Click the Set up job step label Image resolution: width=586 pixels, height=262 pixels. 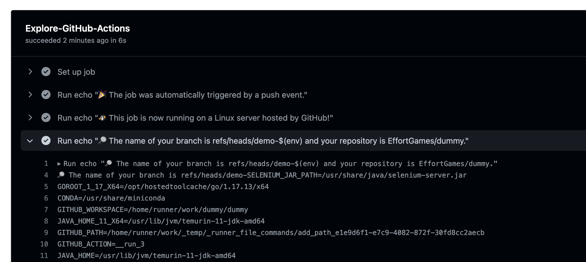[x=76, y=72]
